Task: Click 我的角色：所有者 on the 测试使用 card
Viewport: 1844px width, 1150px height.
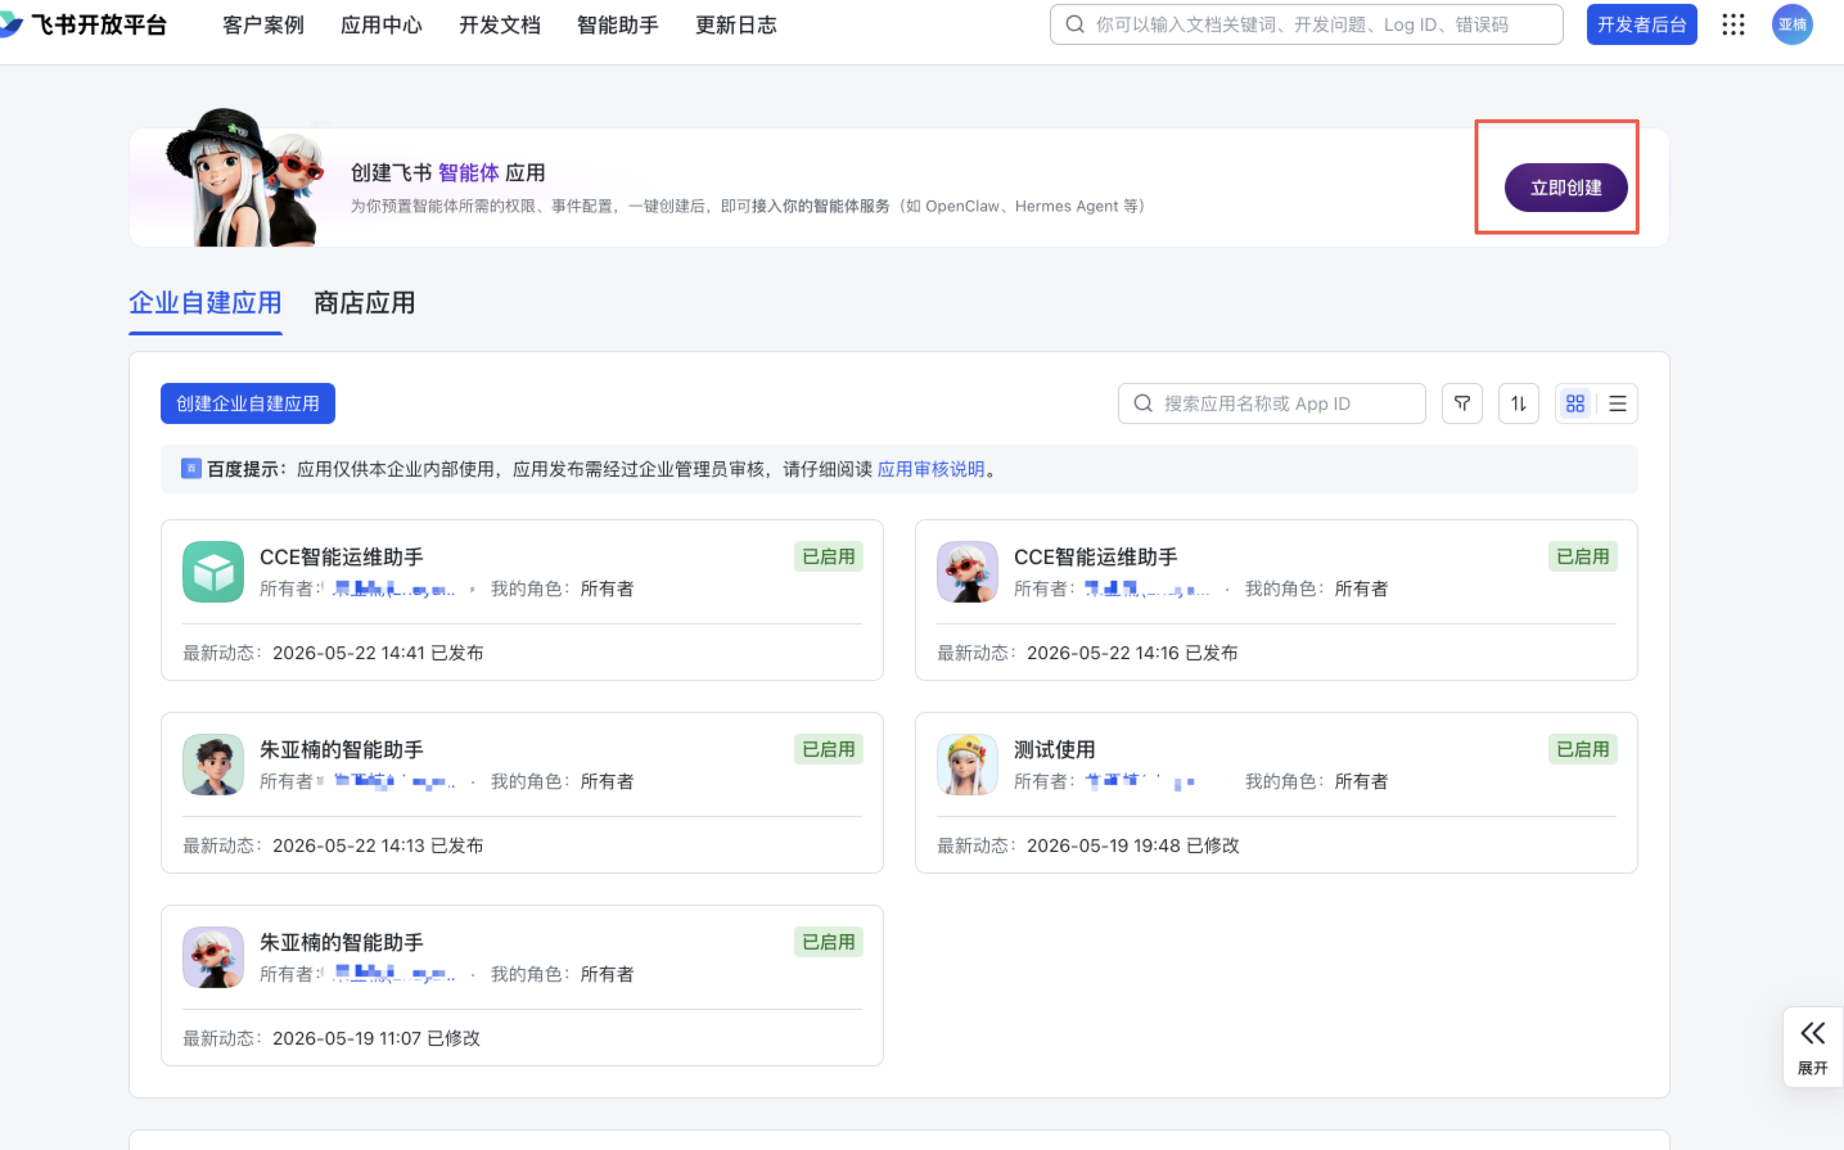Action: click(x=1317, y=781)
